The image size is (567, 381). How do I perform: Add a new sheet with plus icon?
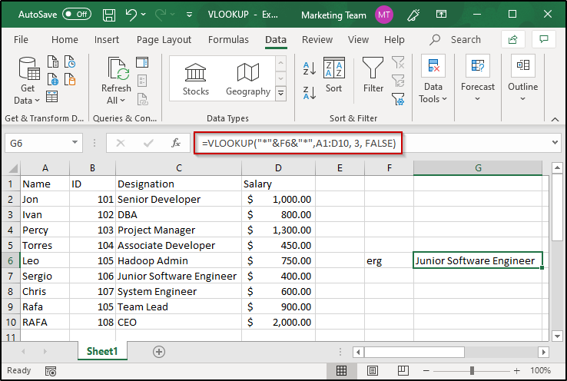click(x=159, y=352)
